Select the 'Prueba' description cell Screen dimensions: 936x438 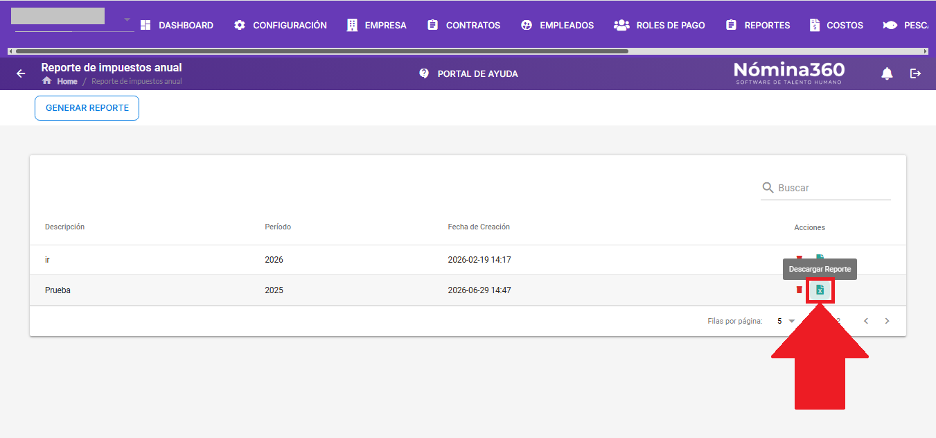click(58, 290)
